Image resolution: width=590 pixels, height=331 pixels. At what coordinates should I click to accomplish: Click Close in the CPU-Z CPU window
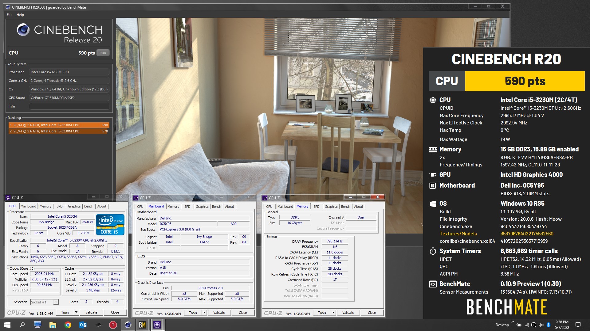[x=115, y=312]
